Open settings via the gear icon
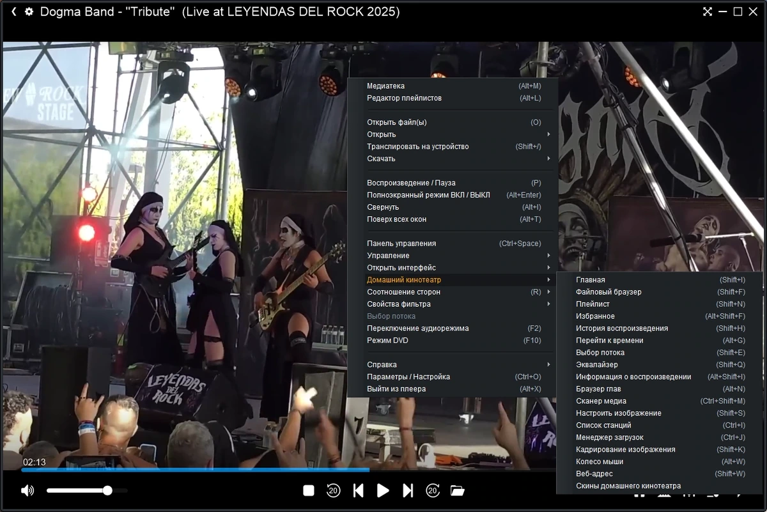Image resolution: width=767 pixels, height=512 pixels. 29,12
